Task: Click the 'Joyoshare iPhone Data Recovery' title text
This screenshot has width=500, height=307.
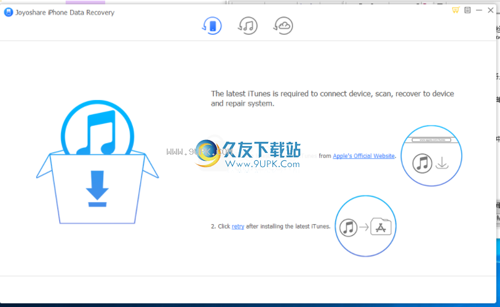Action: (x=65, y=12)
